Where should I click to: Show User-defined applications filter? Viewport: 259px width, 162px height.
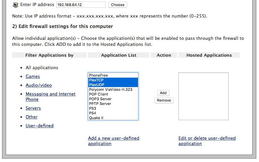pyautogui.click(x=39, y=126)
